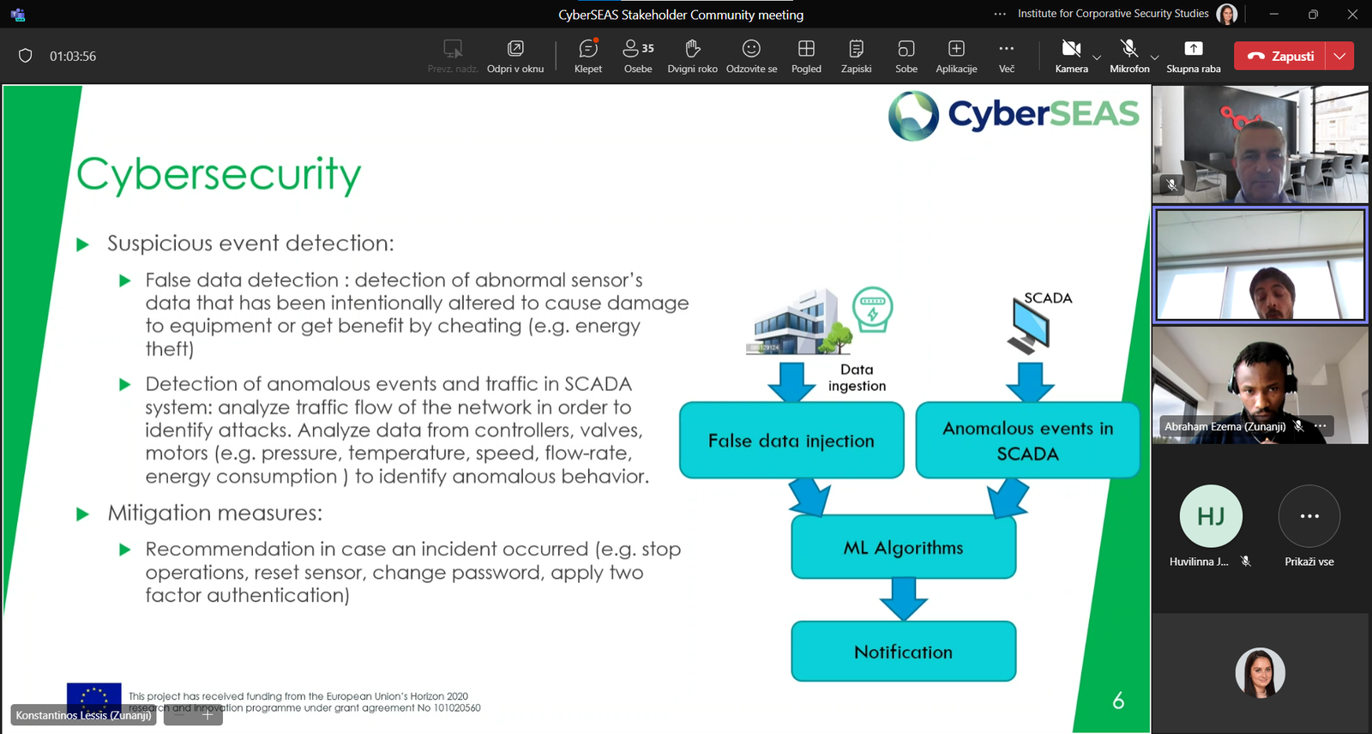1372x734 pixels.
Task: Change layout via Pogled
Action: (x=806, y=56)
